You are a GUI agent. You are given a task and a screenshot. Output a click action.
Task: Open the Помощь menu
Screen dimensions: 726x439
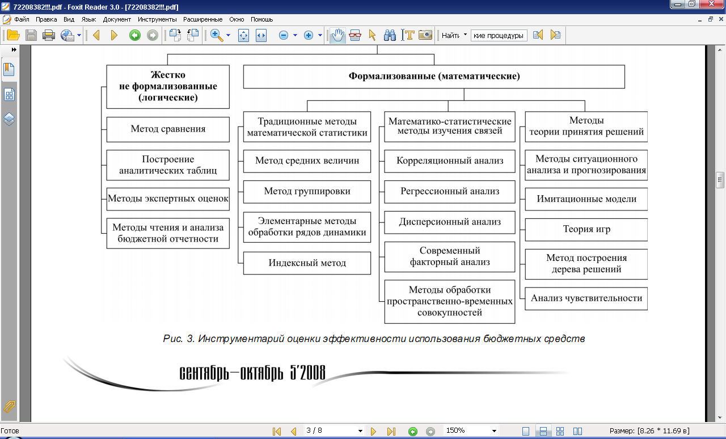click(261, 19)
